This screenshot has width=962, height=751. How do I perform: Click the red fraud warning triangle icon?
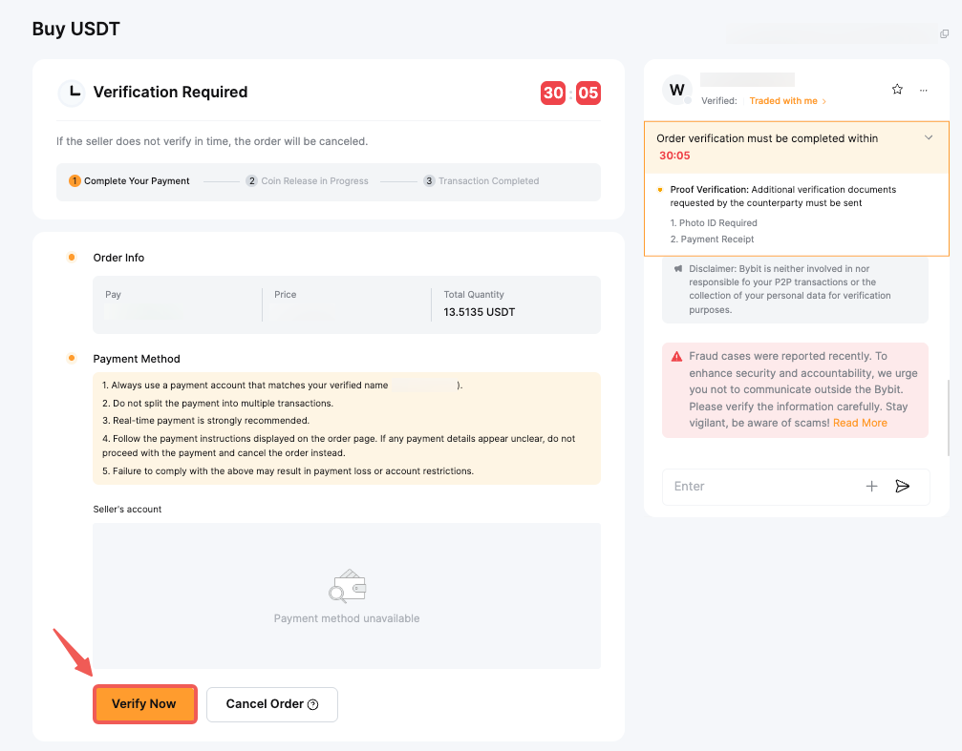pos(676,356)
